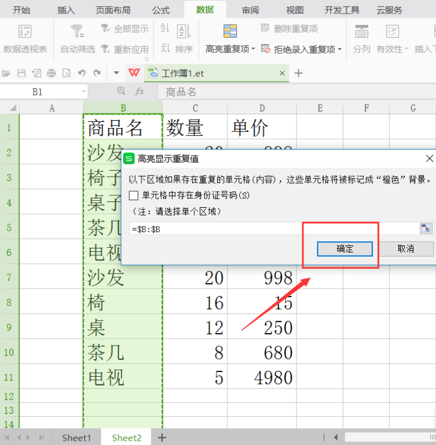Open the 视图 ribbon tab
This screenshot has width=436, height=445.
[295, 10]
